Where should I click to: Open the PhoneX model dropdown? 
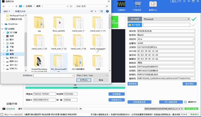pos(166,19)
